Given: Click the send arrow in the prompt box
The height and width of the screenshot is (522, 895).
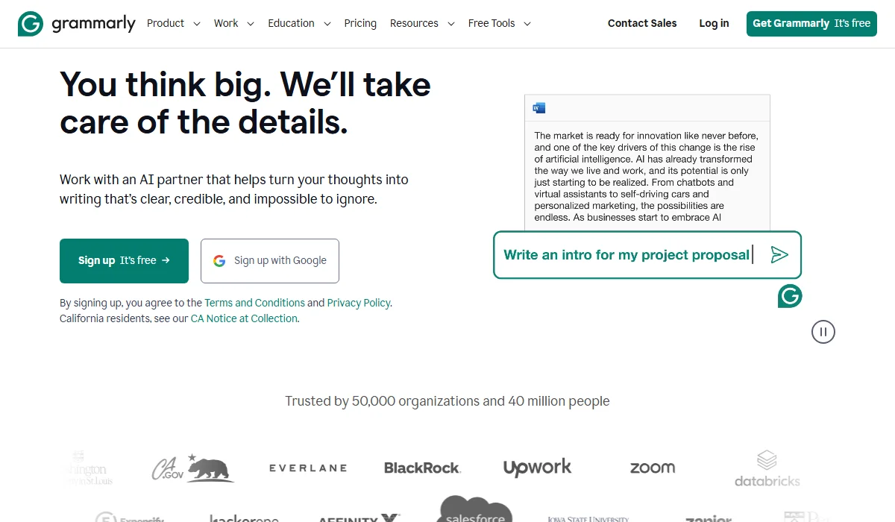Looking at the screenshot, I should [x=780, y=254].
